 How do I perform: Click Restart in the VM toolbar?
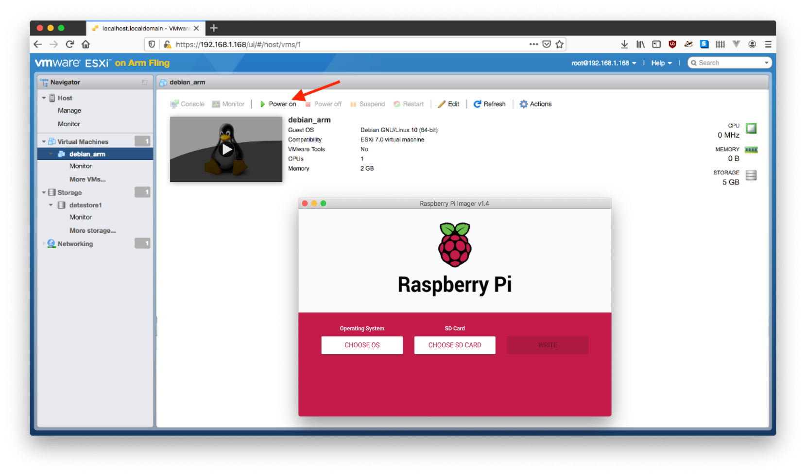(409, 104)
